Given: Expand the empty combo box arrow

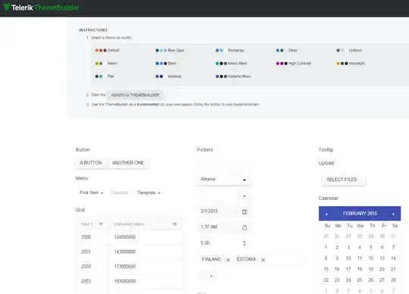Looking at the screenshot, I should coord(244,196).
